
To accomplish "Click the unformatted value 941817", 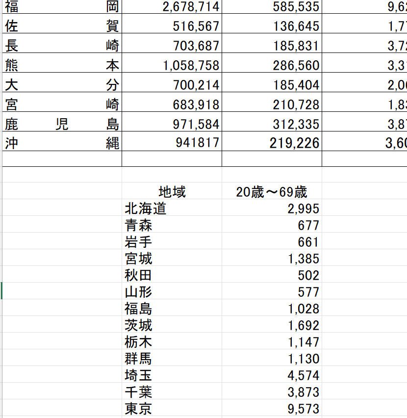I will coord(172,143).
